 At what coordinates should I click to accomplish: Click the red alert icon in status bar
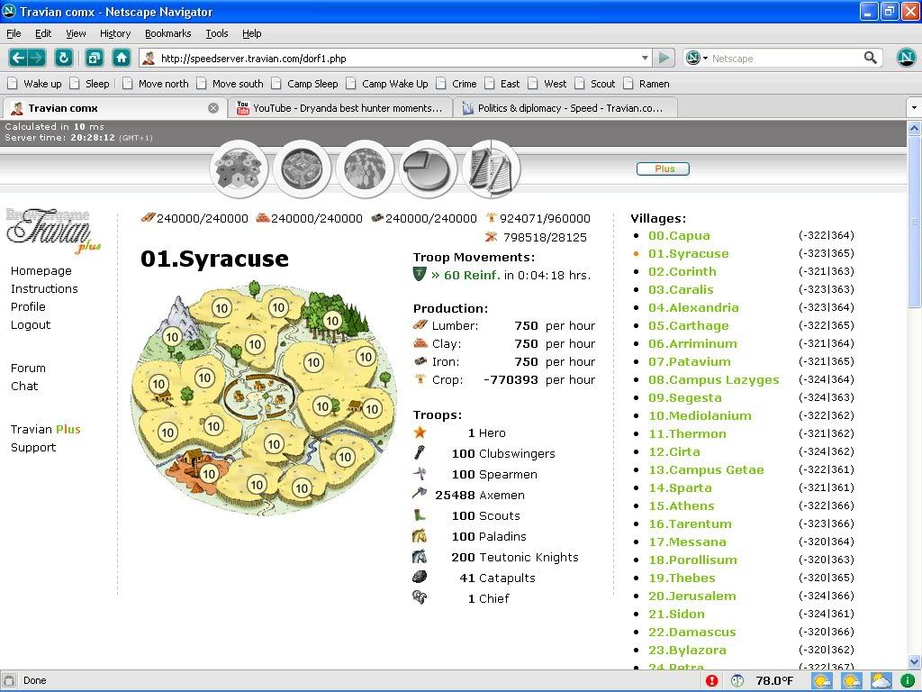[711, 681]
